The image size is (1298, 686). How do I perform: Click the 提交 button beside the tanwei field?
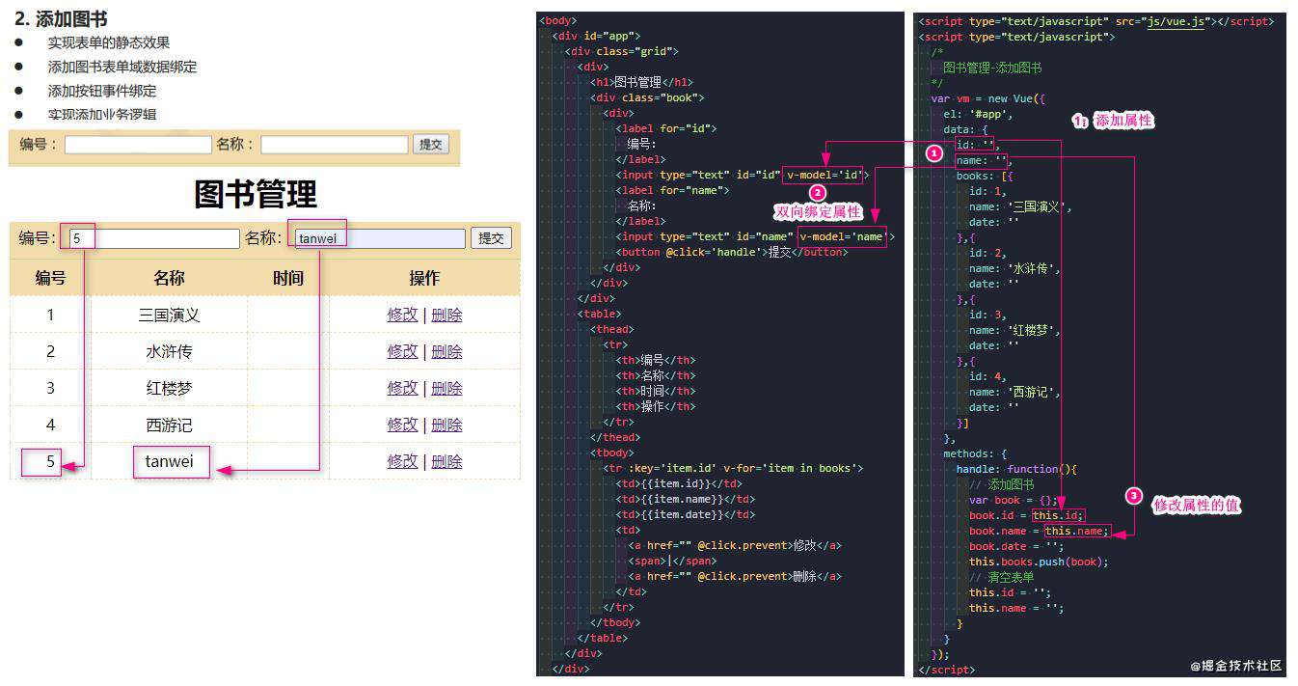tap(491, 238)
